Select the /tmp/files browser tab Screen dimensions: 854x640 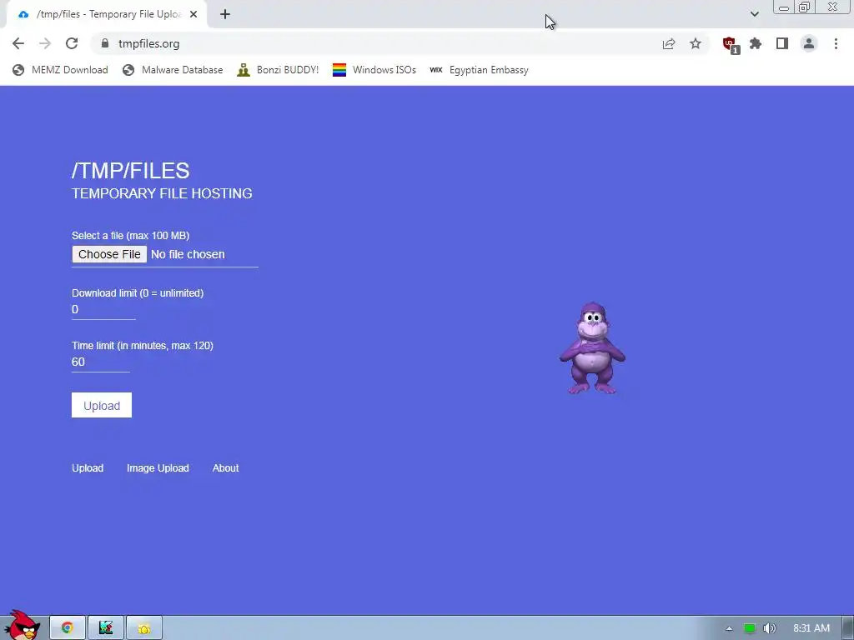(108, 14)
